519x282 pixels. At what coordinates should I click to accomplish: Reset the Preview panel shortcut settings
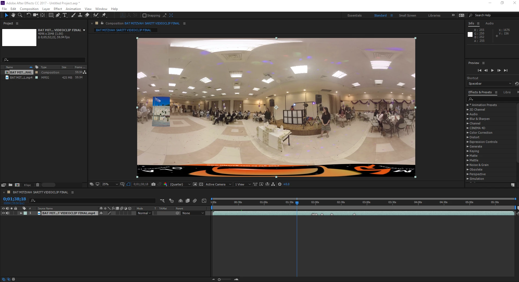point(517,84)
